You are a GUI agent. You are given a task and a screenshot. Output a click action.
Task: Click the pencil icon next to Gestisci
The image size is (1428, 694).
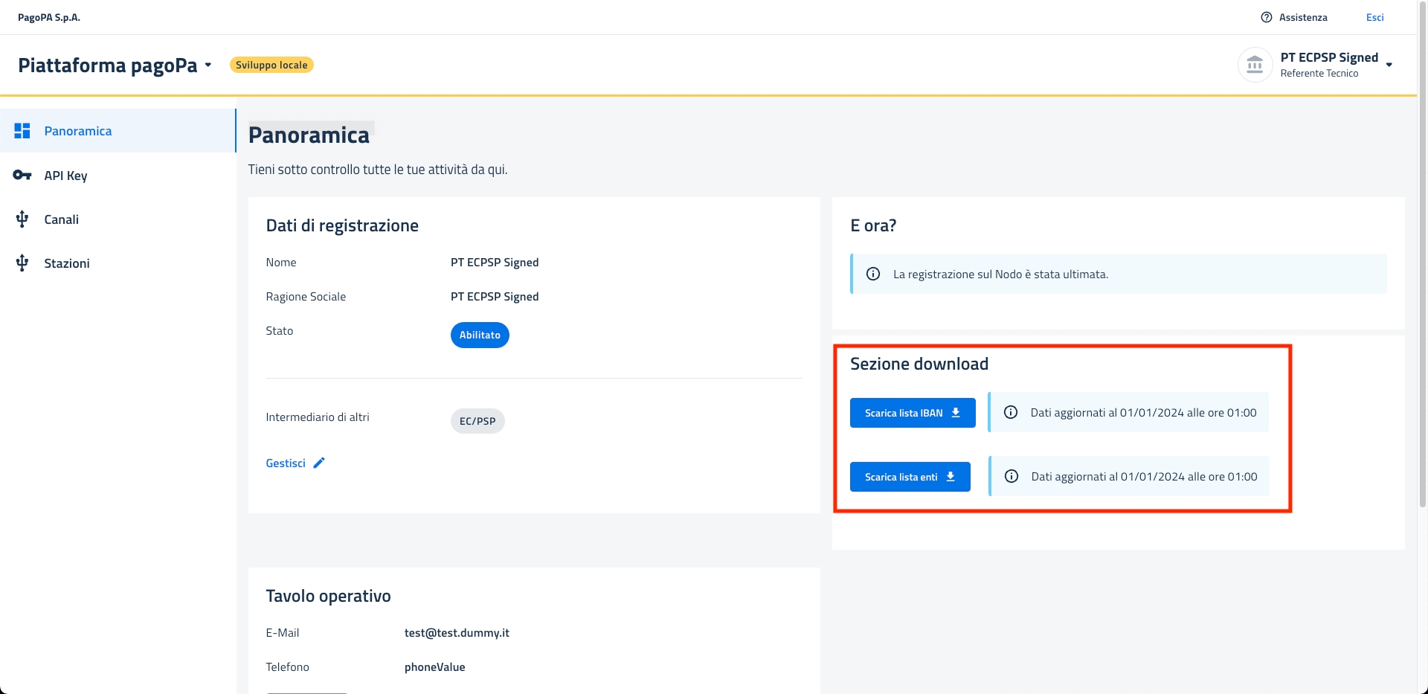tap(319, 463)
